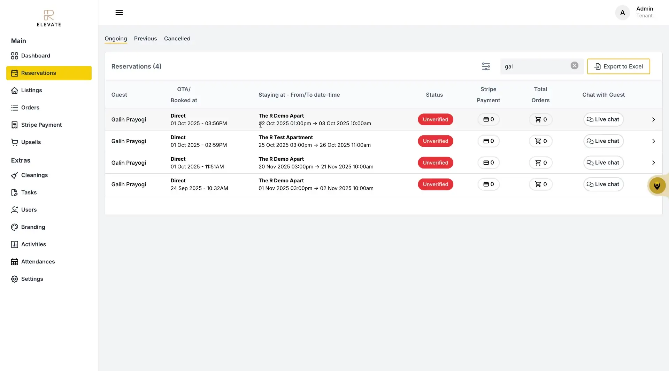This screenshot has width=669, height=371.
Task: Clear the search field with the X
Action: pyautogui.click(x=574, y=65)
